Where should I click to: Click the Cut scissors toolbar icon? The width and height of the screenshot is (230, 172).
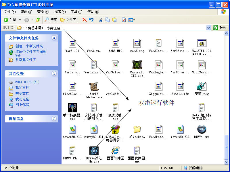pos(101,20)
